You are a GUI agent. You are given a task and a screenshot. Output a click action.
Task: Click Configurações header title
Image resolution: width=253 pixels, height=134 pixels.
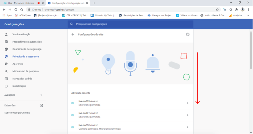click(x=14, y=24)
